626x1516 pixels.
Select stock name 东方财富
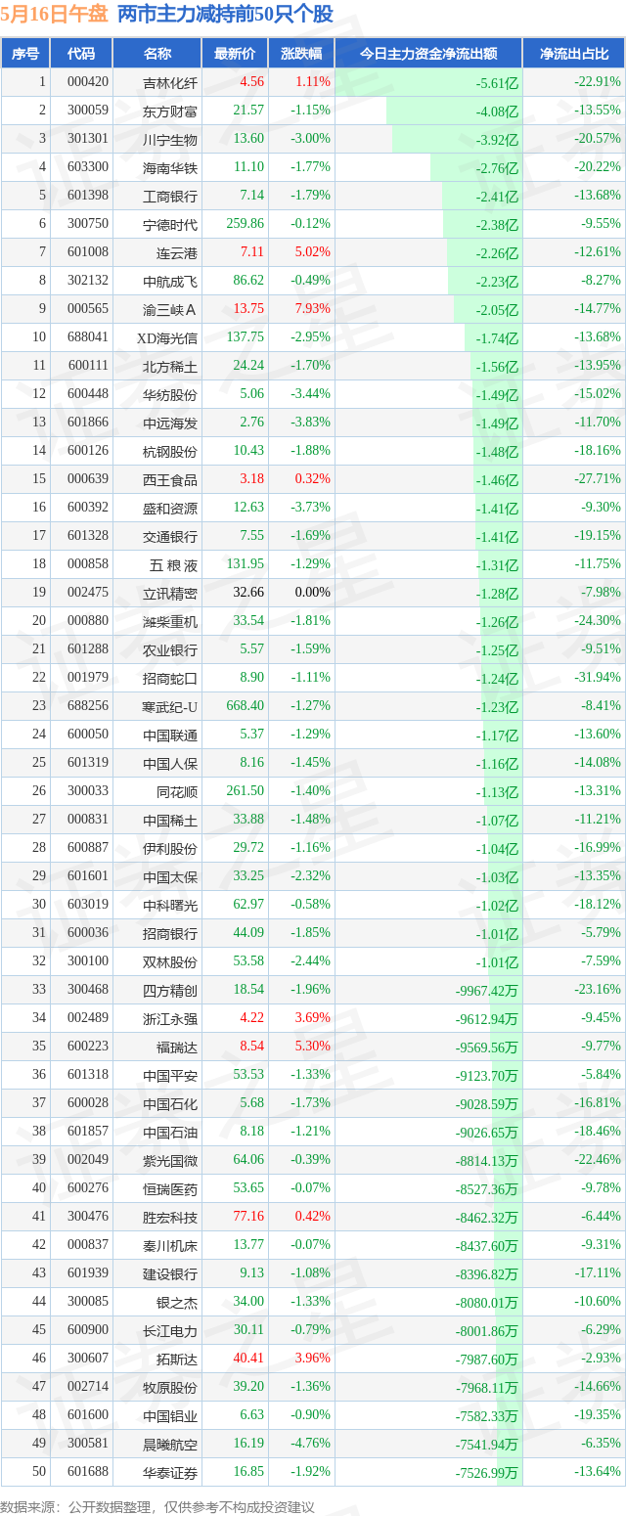(170, 111)
